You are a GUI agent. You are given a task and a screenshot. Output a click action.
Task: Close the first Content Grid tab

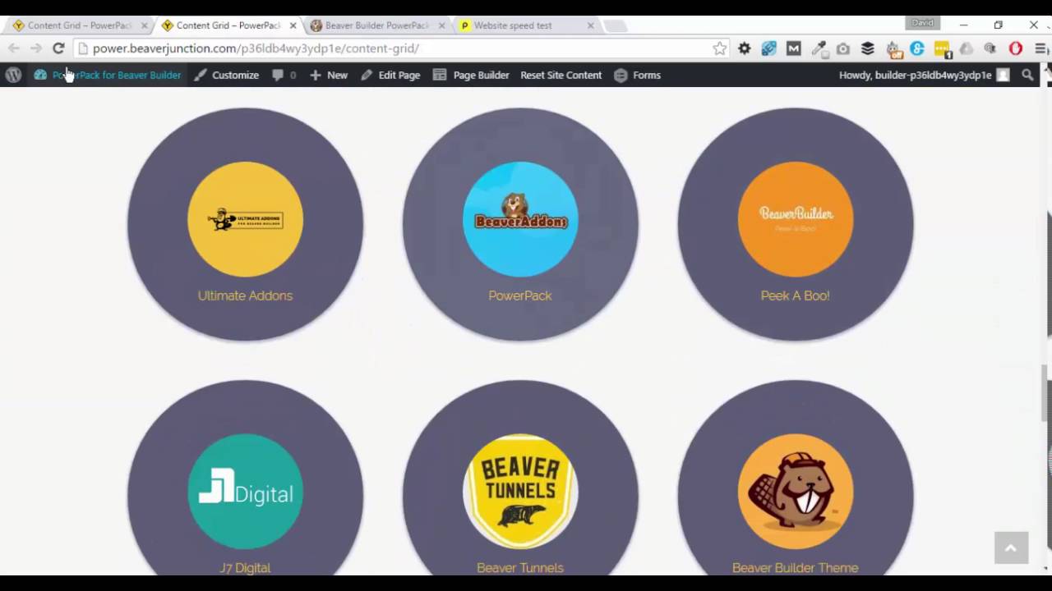coord(144,25)
